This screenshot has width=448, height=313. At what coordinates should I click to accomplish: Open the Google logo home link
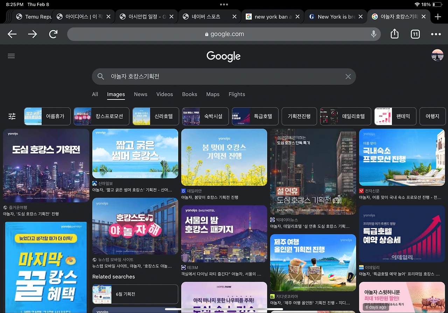224,56
